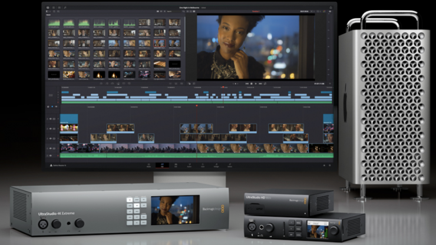This screenshot has width=436, height=245.
Task: Switch to the Fusion page
Action: [189, 166]
